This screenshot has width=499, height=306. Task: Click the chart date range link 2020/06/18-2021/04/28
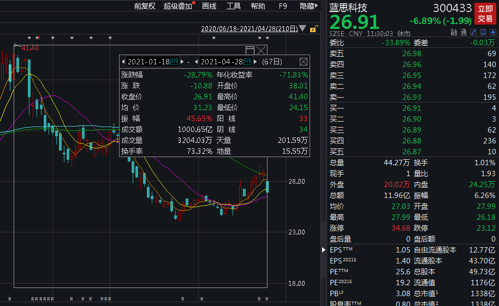pos(249,29)
